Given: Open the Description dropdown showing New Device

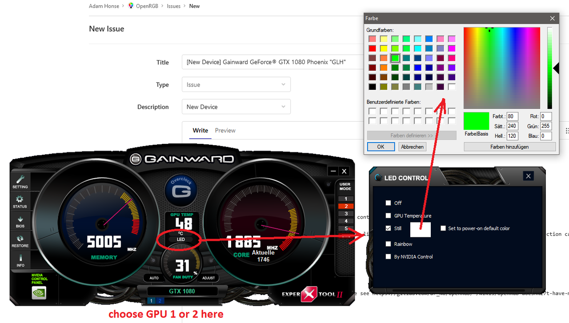Looking at the screenshot, I should (x=236, y=106).
